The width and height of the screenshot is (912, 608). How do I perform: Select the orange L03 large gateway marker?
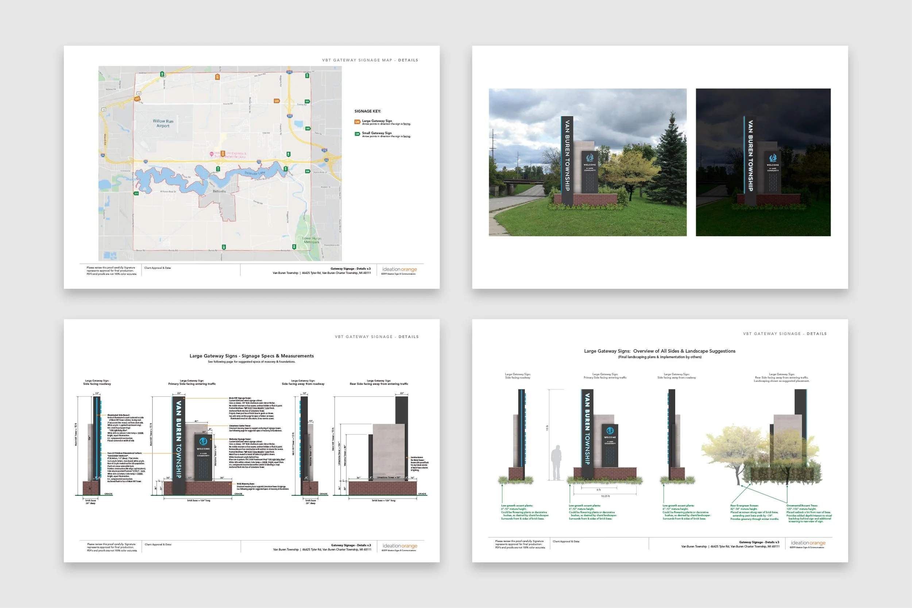(277, 101)
